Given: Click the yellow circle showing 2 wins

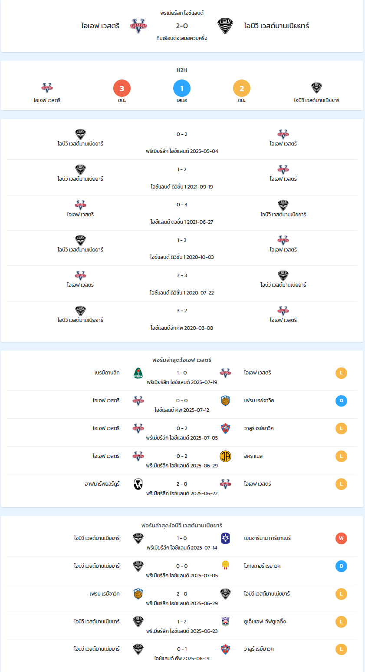Looking at the screenshot, I should [x=242, y=89].
